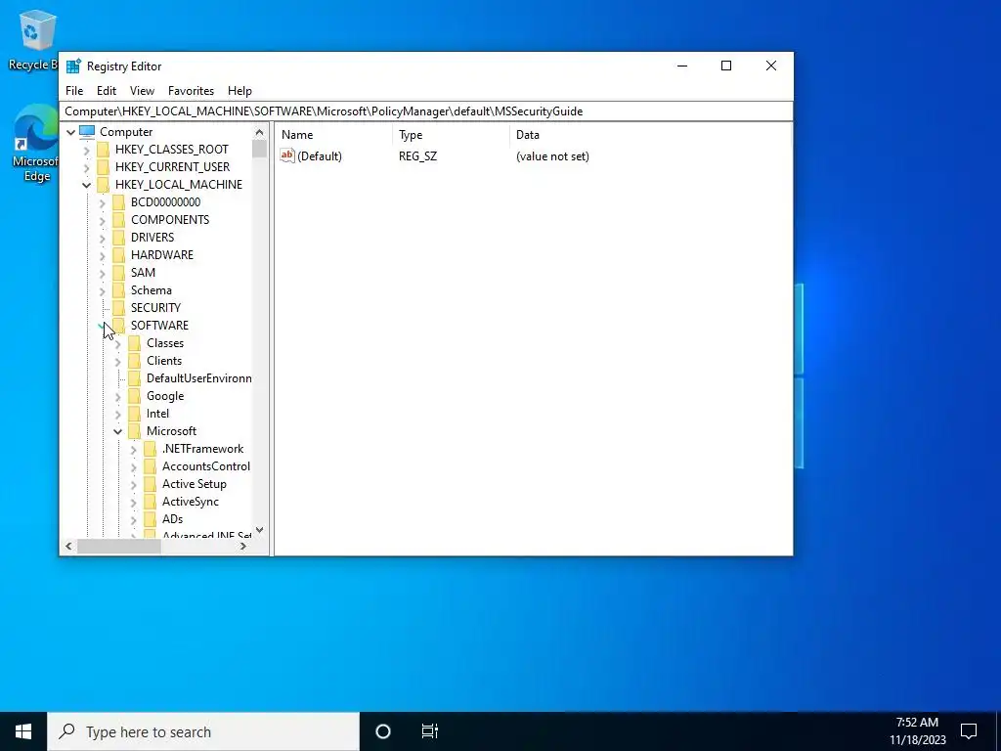This screenshot has width=1001, height=751.
Task: Expand the COMPONENTS key
Action: pos(102,220)
